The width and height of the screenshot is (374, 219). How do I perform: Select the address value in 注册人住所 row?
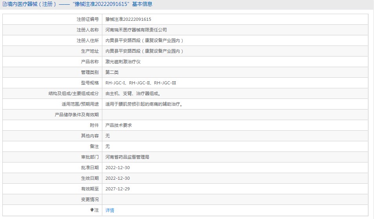click(145, 40)
